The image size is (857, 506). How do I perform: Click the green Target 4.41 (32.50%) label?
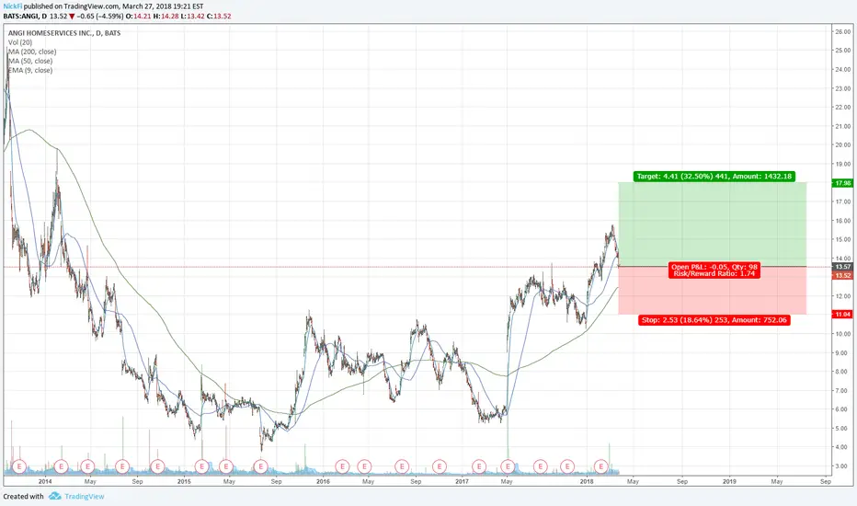pyautogui.click(x=714, y=176)
